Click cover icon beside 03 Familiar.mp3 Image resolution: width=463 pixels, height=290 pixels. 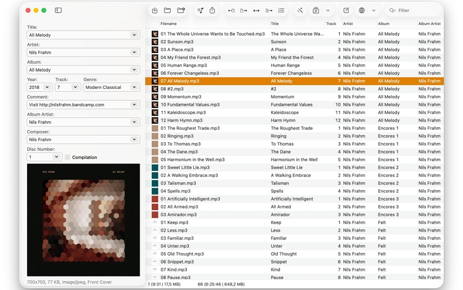click(x=155, y=238)
